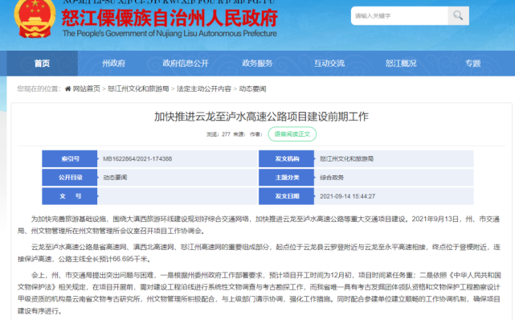Click the view count 277

(226, 134)
